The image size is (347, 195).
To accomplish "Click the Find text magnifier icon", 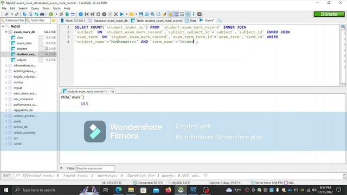I will (x=152, y=14).
